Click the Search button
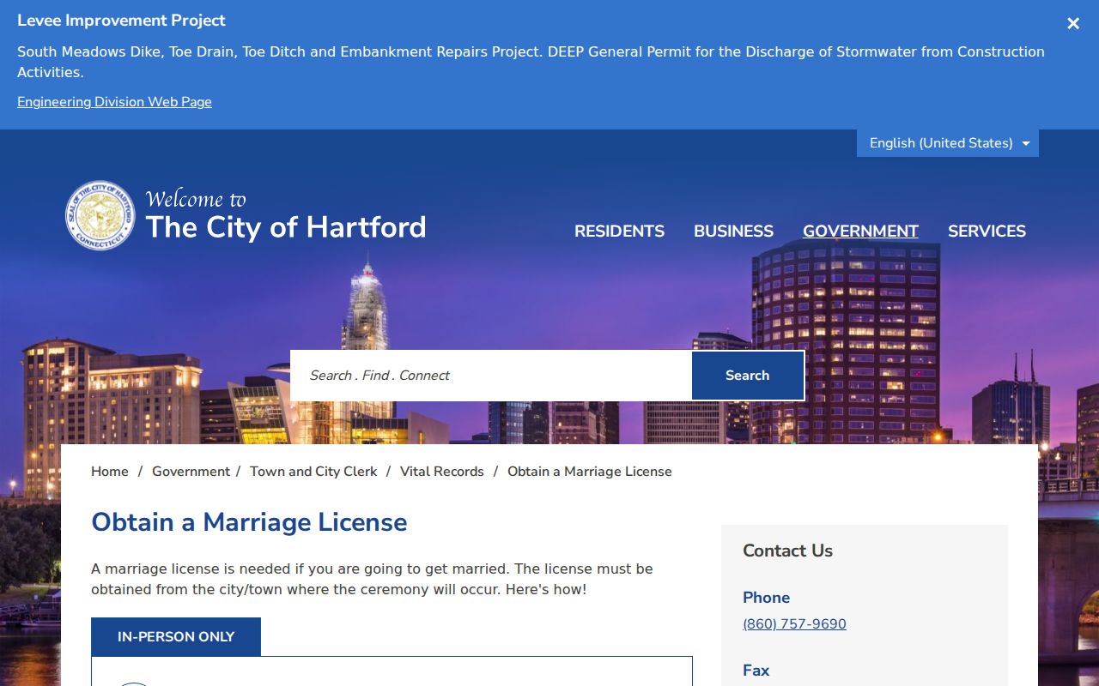The width and height of the screenshot is (1099, 686). 748,376
